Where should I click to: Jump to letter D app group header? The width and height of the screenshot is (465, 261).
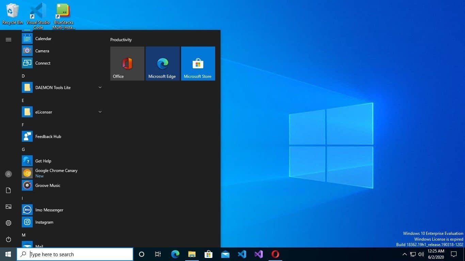(23, 76)
